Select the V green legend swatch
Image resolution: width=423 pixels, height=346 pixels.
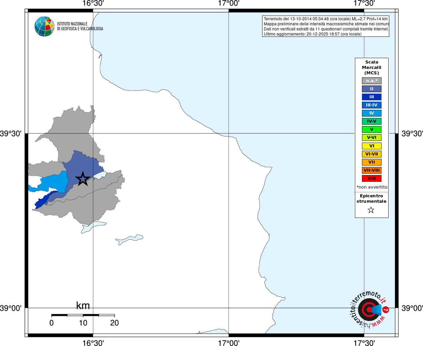372,129
